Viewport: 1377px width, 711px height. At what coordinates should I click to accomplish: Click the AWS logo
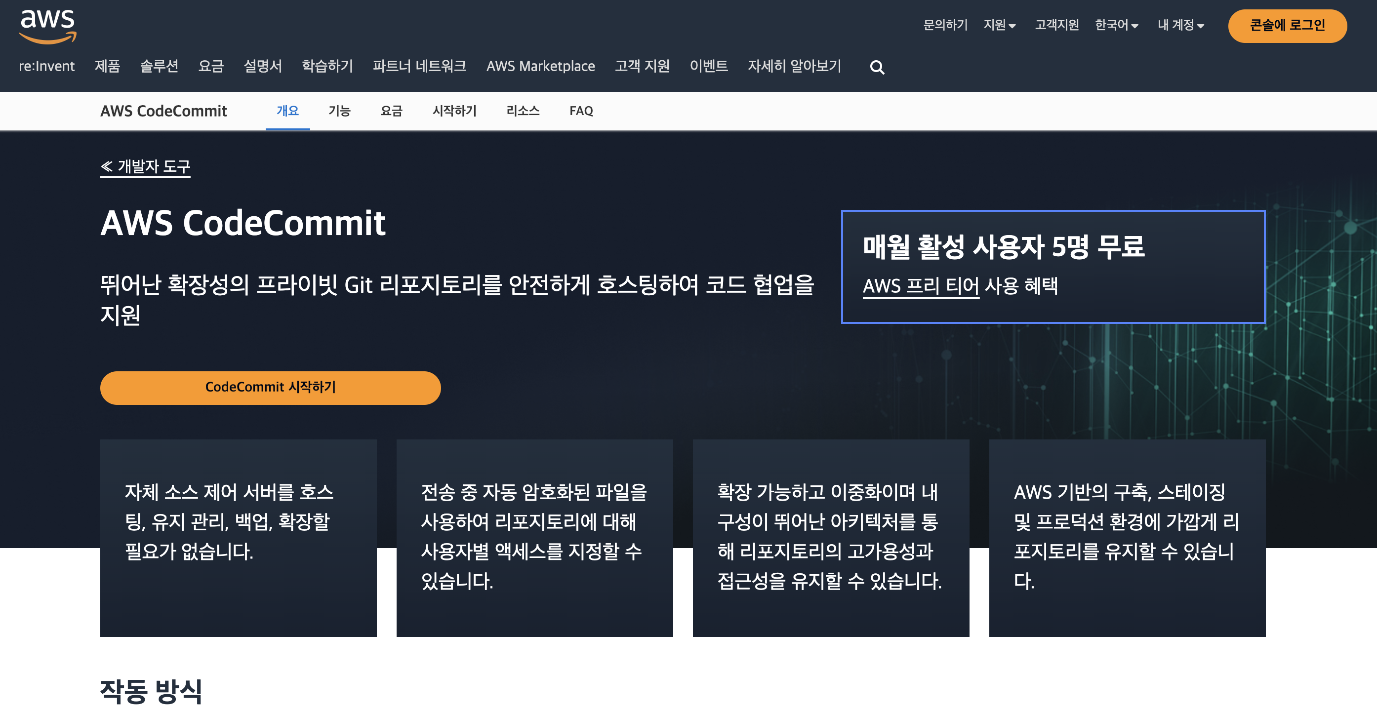[x=47, y=26]
